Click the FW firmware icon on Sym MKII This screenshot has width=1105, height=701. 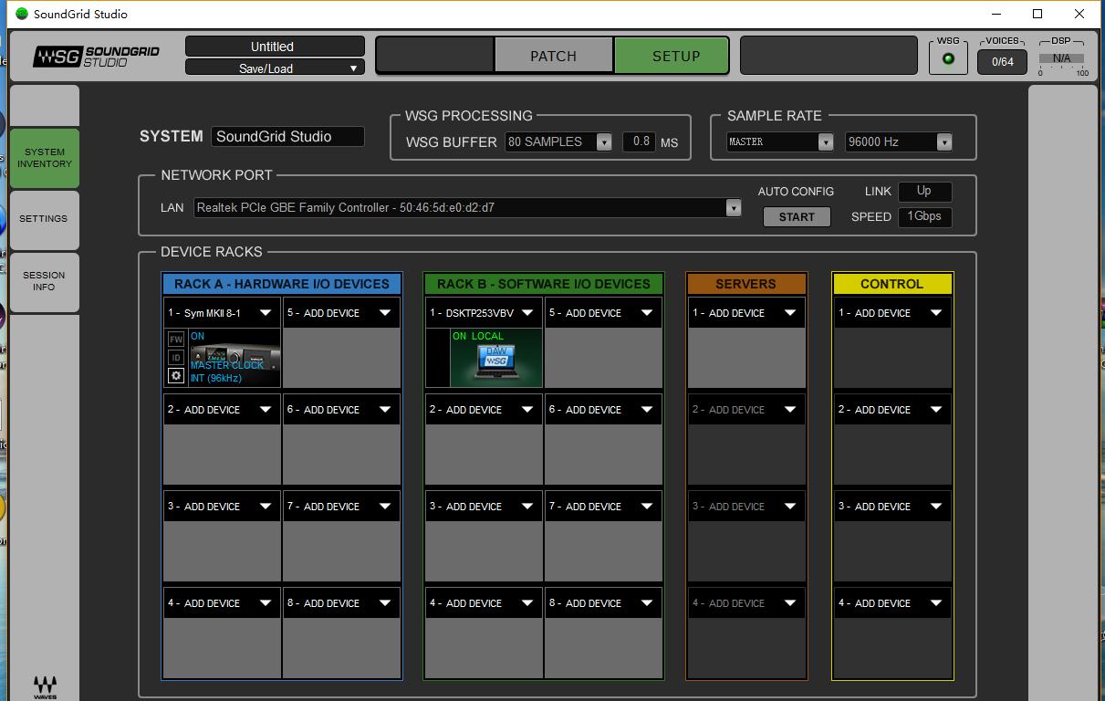pyautogui.click(x=176, y=339)
